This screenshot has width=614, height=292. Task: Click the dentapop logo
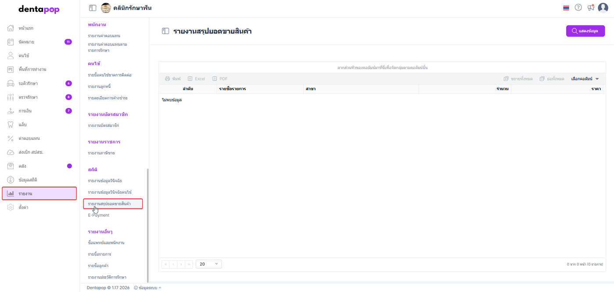coord(39,9)
